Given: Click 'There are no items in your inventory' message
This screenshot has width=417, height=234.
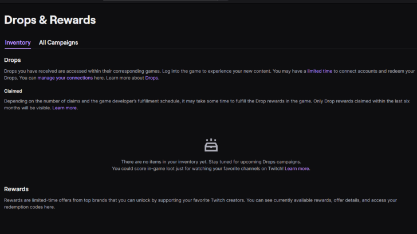Looking at the screenshot, I should (x=210, y=162).
